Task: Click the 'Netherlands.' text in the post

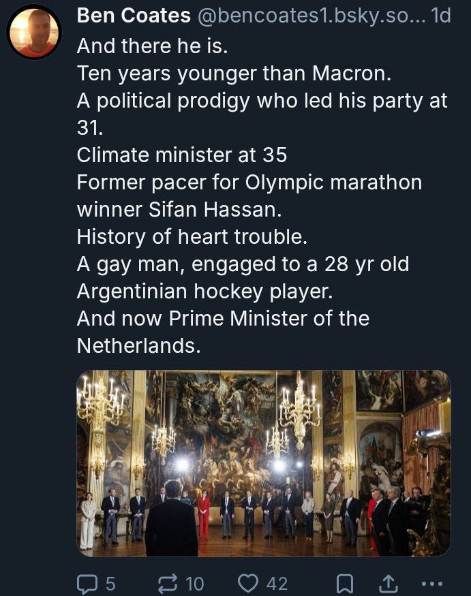Action: coord(138,346)
